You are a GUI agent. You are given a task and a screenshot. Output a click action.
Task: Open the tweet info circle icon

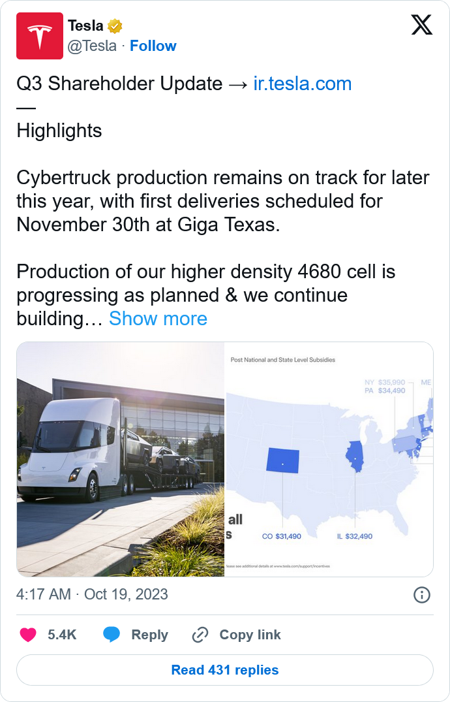click(422, 594)
